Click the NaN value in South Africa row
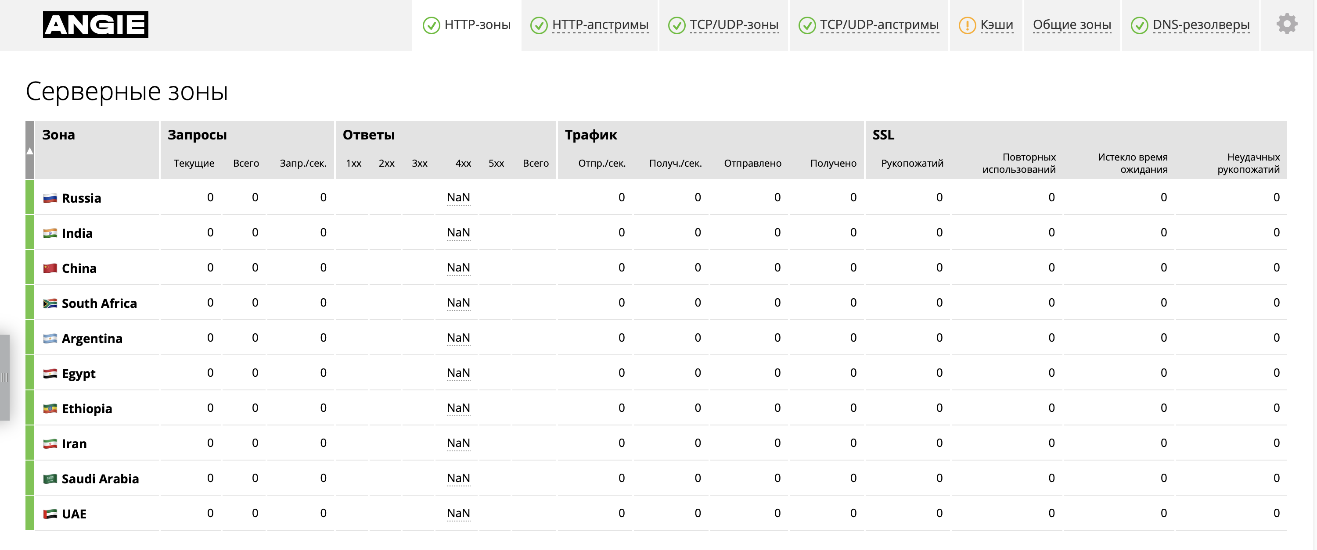This screenshot has width=1317, height=550. tap(458, 303)
